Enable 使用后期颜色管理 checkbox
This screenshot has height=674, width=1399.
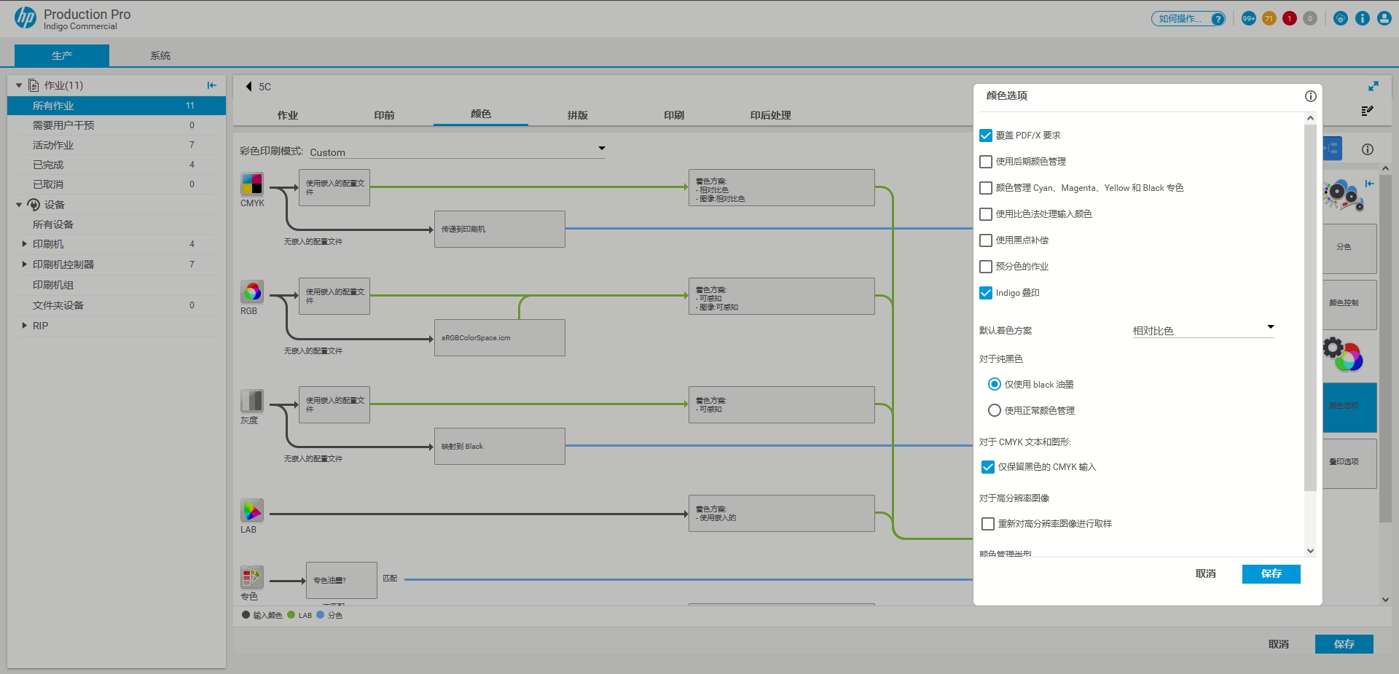click(986, 162)
